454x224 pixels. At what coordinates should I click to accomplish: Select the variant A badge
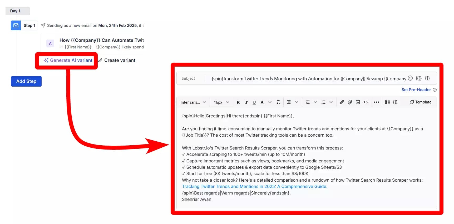[50, 43]
